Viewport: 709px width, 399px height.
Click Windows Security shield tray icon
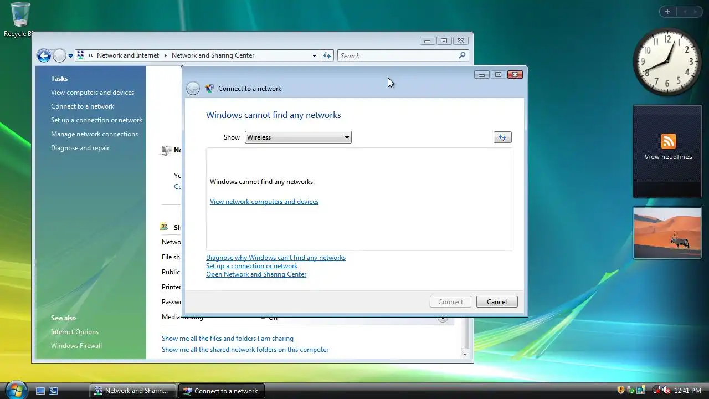click(x=621, y=390)
